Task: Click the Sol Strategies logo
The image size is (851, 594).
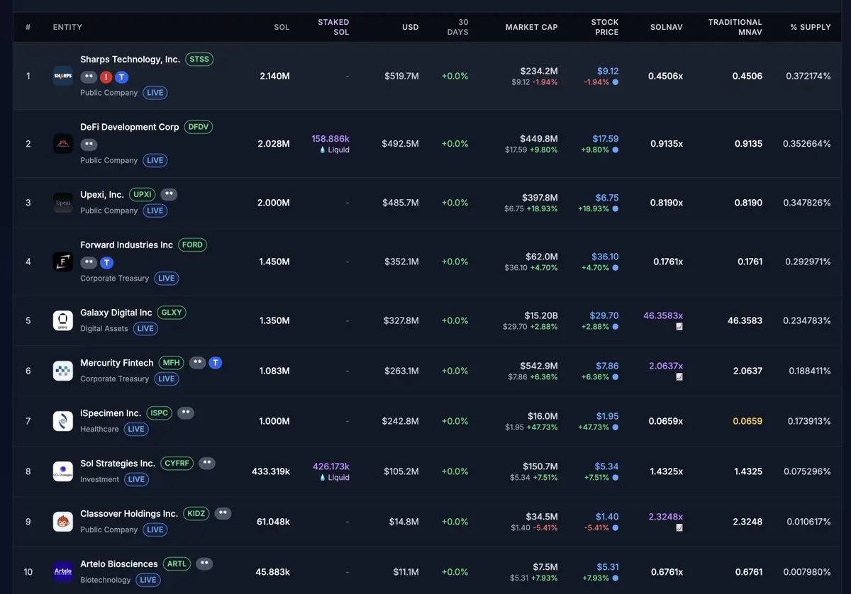Action: [x=63, y=471]
